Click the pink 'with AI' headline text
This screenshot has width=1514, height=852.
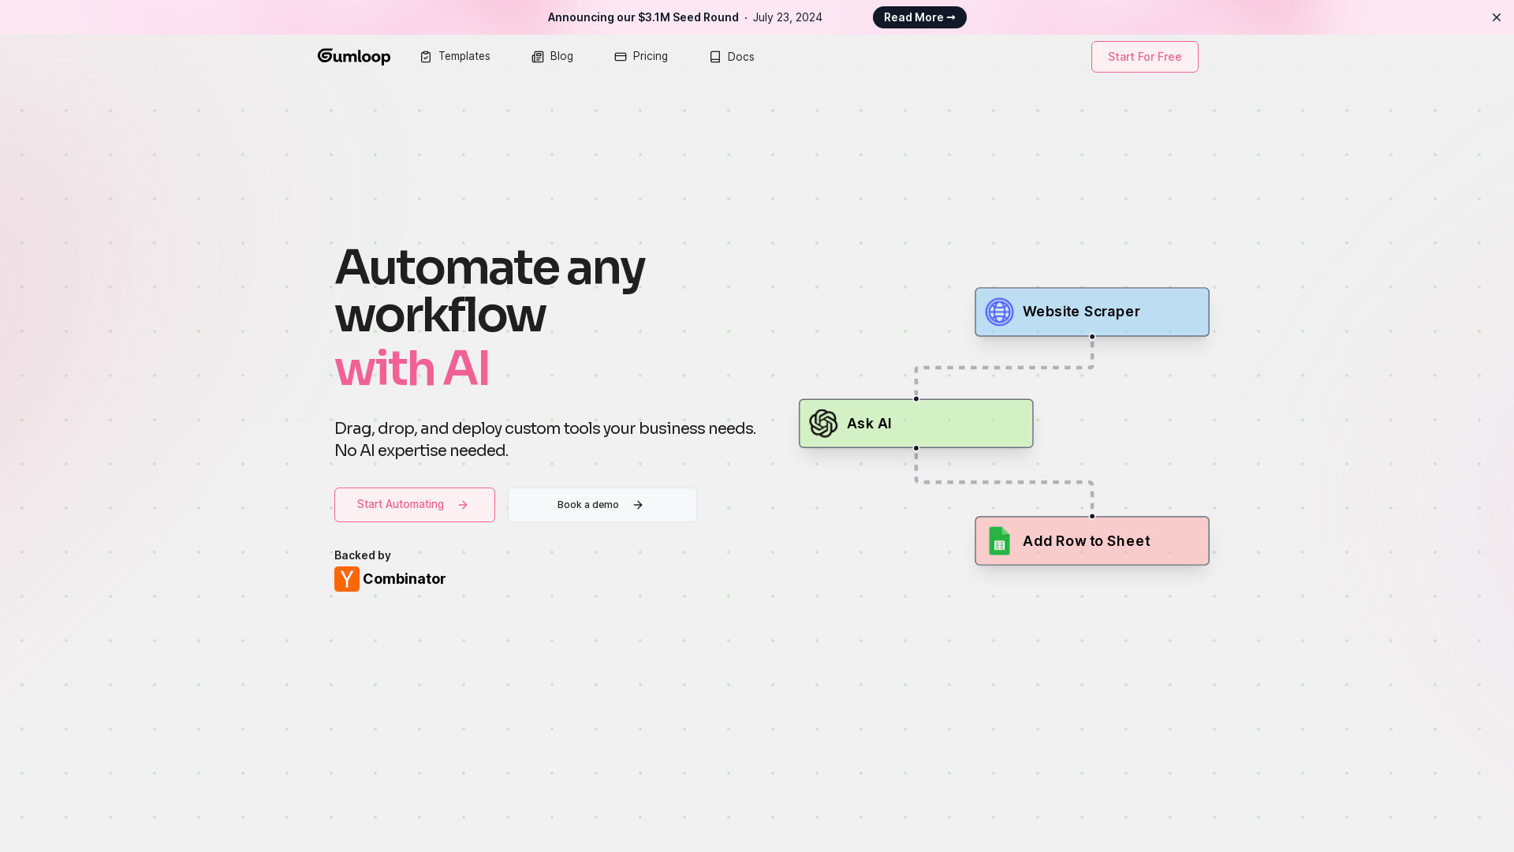[412, 368]
